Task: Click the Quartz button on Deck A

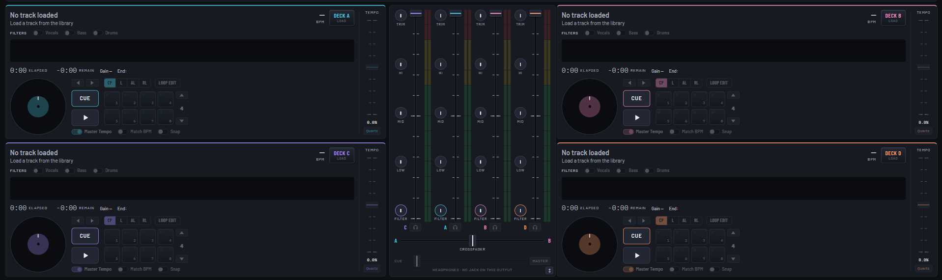Action: coord(372,131)
